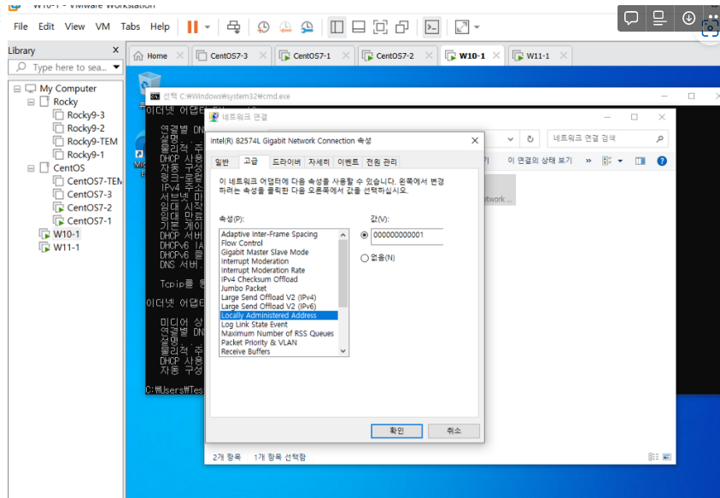This screenshot has height=498, width=720.
Task: Open the 전원 관리 tab
Action: [381, 162]
